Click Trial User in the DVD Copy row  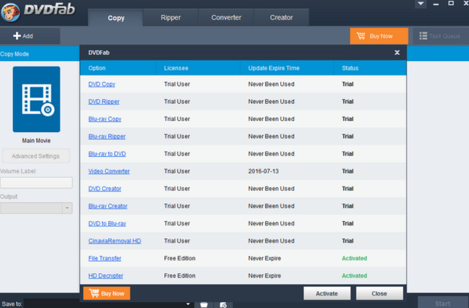tap(177, 84)
